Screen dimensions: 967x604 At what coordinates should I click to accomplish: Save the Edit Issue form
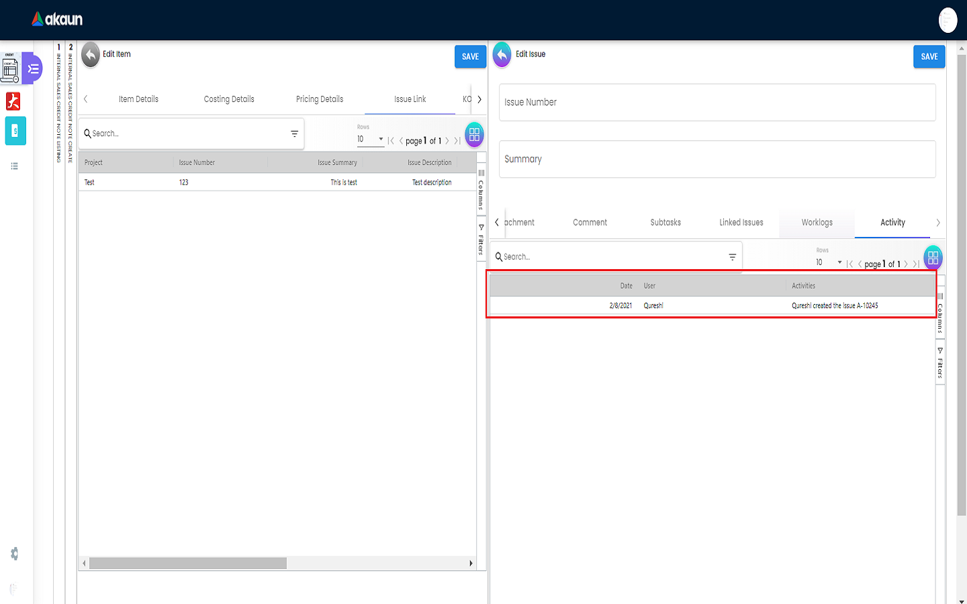[x=929, y=57]
